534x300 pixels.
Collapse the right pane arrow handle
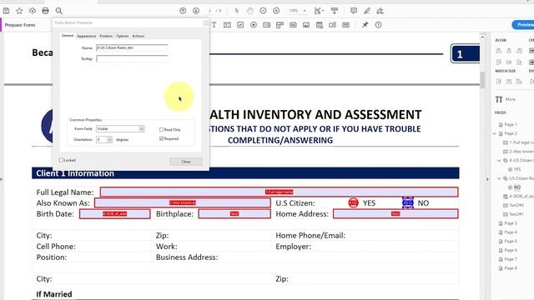click(487, 179)
